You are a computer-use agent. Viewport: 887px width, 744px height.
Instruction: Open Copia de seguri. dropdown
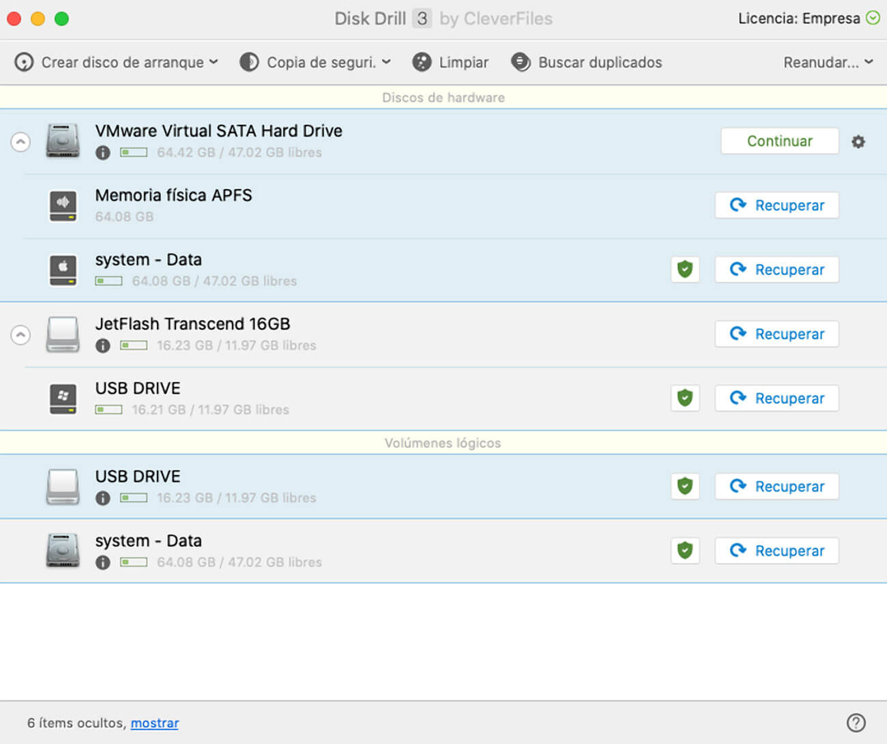(315, 62)
